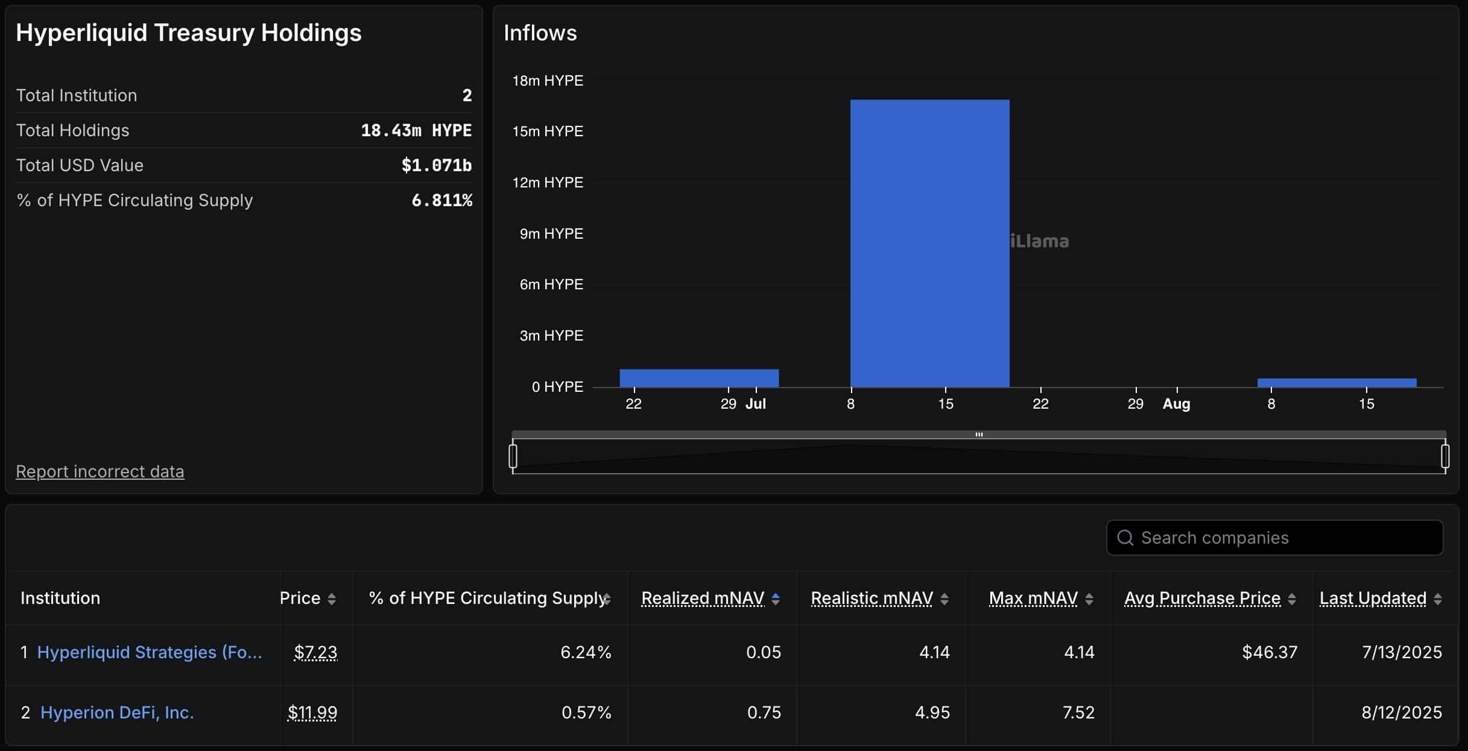The height and width of the screenshot is (751, 1468).
Task: Click sort arrows beside Max mNAV
Action: [1089, 599]
